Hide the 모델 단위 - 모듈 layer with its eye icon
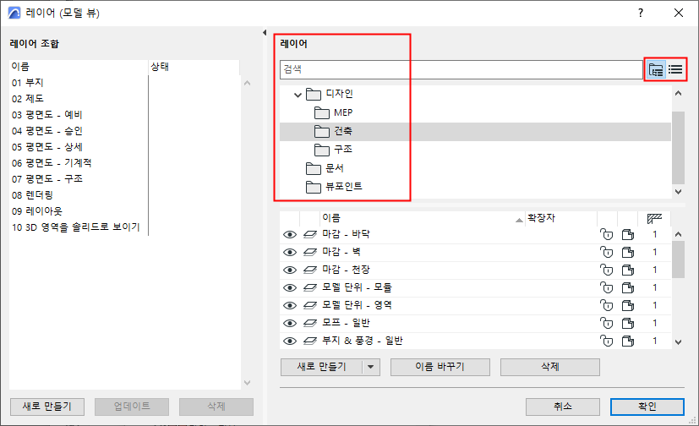 290,288
